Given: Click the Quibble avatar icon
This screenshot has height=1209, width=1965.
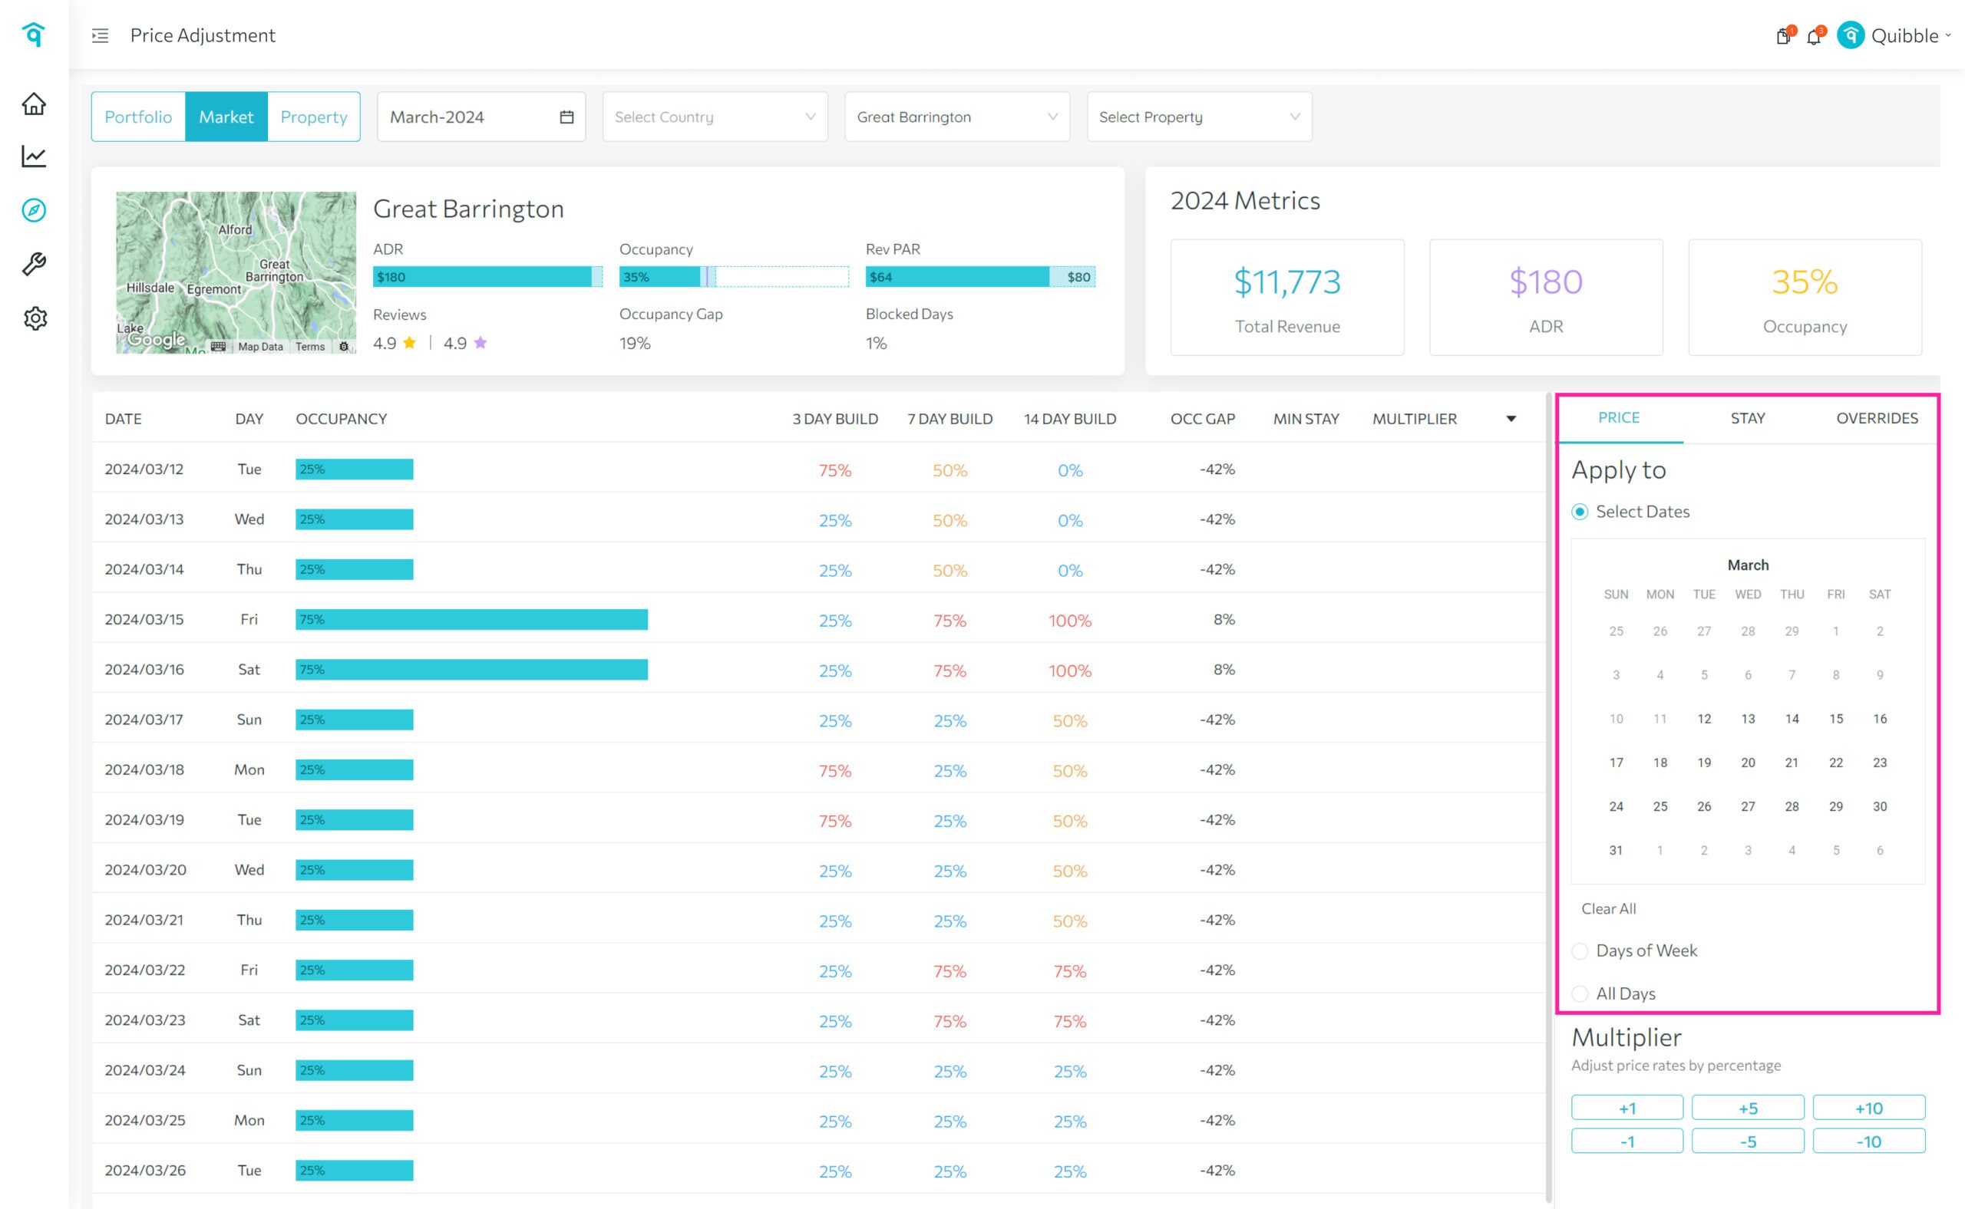Looking at the screenshot, I should [x=1851, y=35].
